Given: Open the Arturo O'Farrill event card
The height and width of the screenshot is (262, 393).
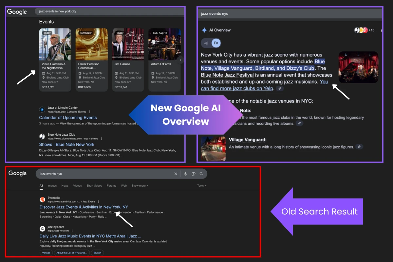Looking at the screenshot, I should (164, 60).
